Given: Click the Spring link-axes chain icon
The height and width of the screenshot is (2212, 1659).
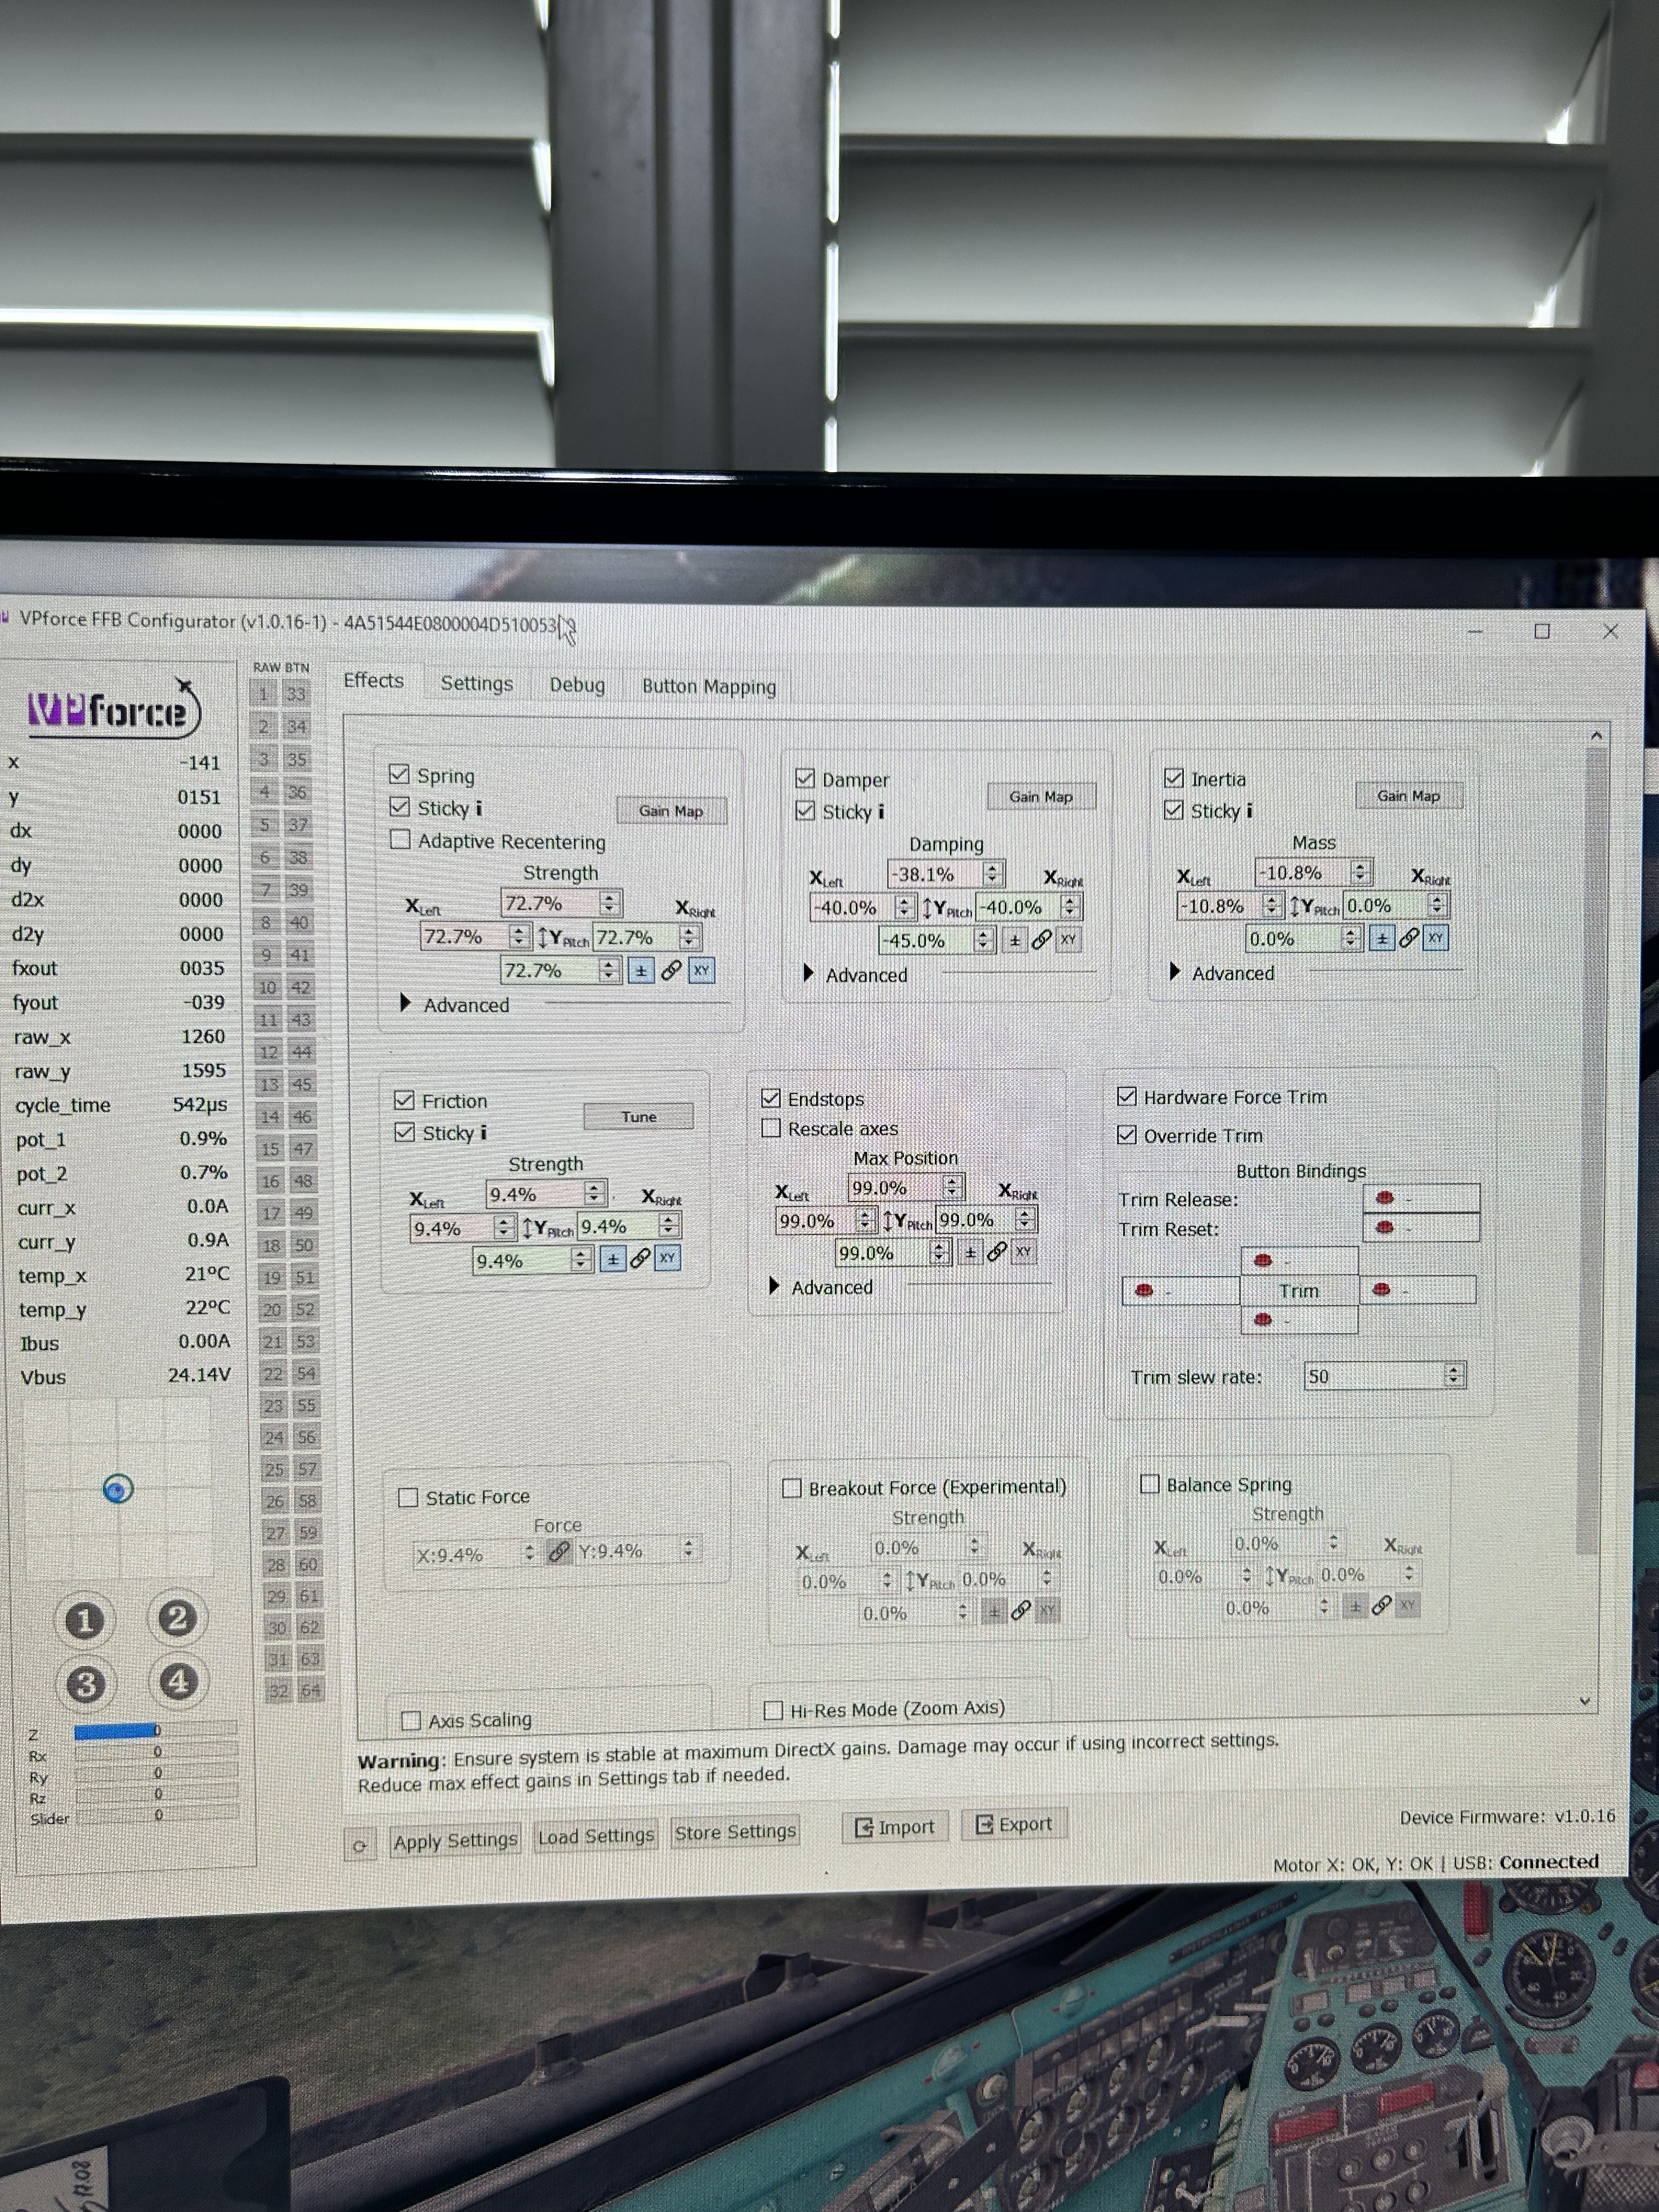Looking at the screenshot, I should (x=671, y=970).
